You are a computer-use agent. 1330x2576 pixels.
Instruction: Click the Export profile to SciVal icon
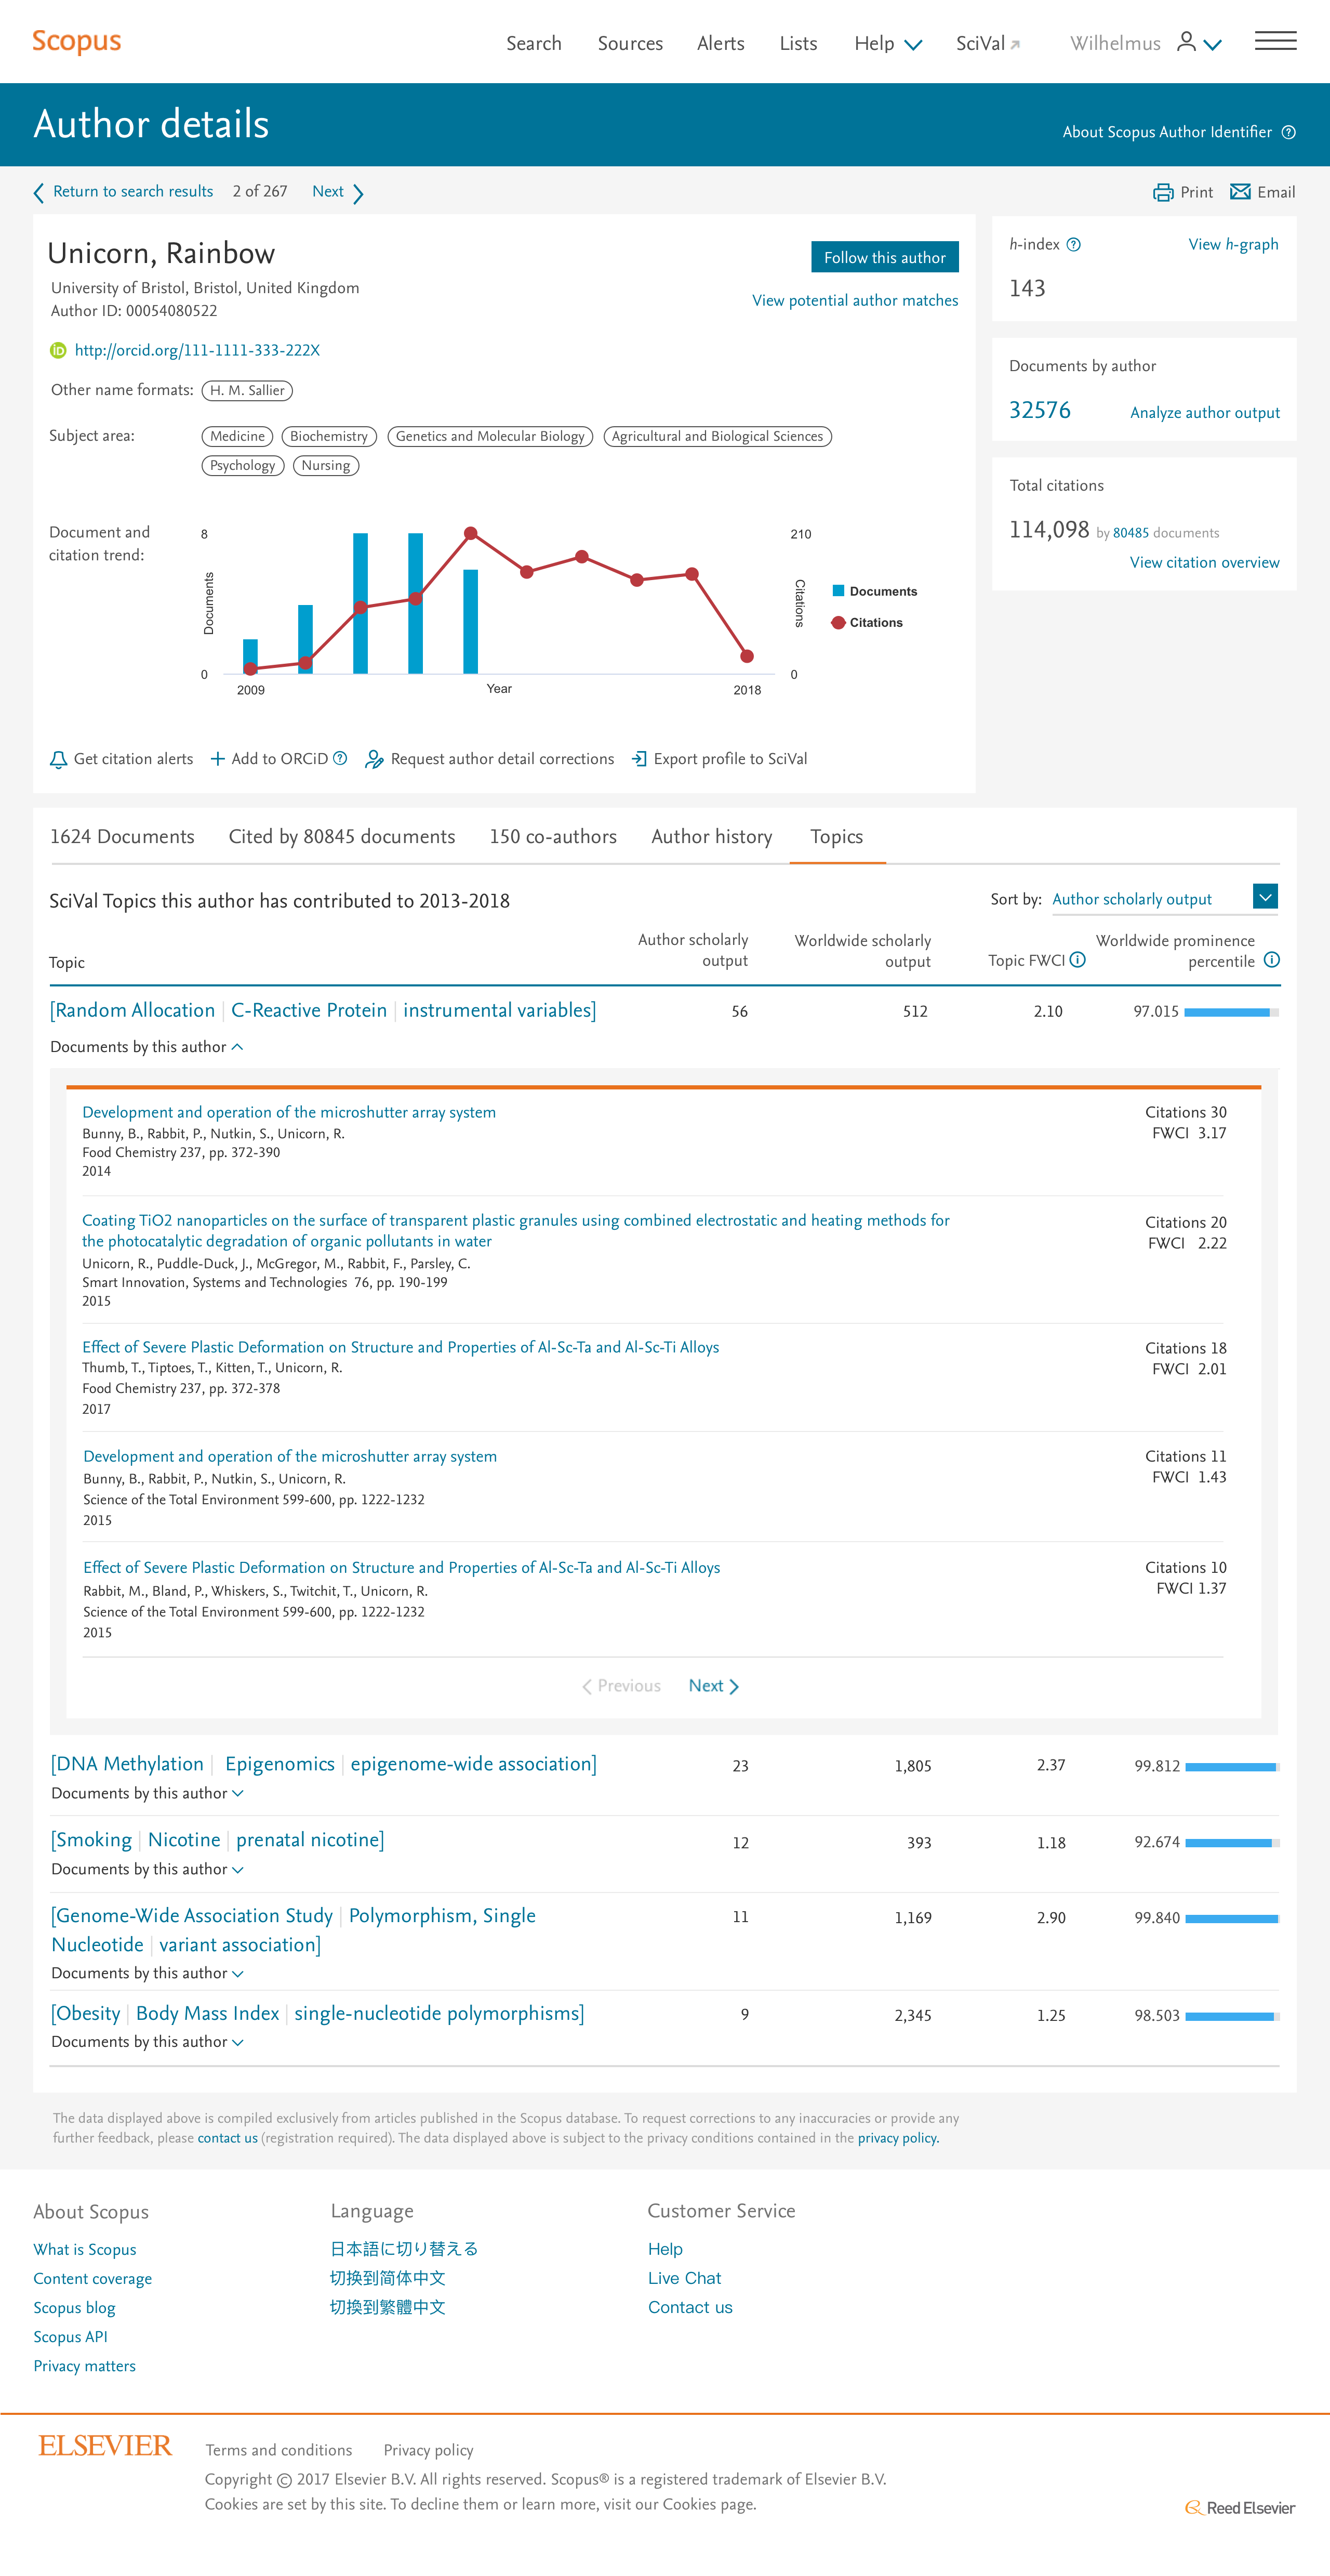click(640, 759)
